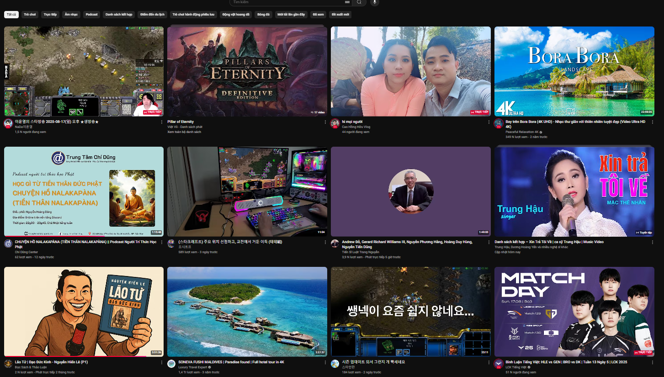Select the 'Âm nhạc' filter chip
The image size is (664, 377).
pyautogui.click(x=71, y=15)
